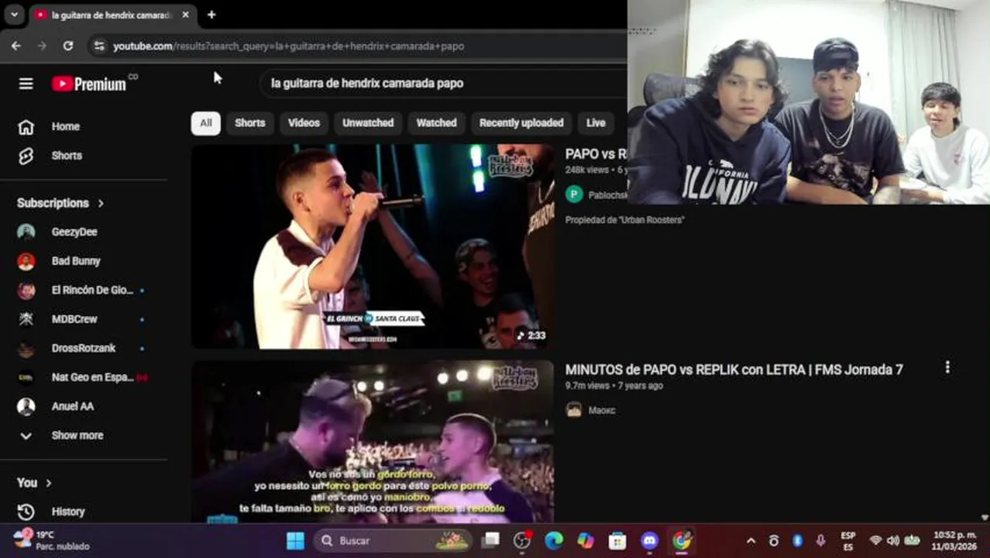Screen dimensions: 990x558
Task: Open Nat Geo en España channel avatar
Action: 26,377
